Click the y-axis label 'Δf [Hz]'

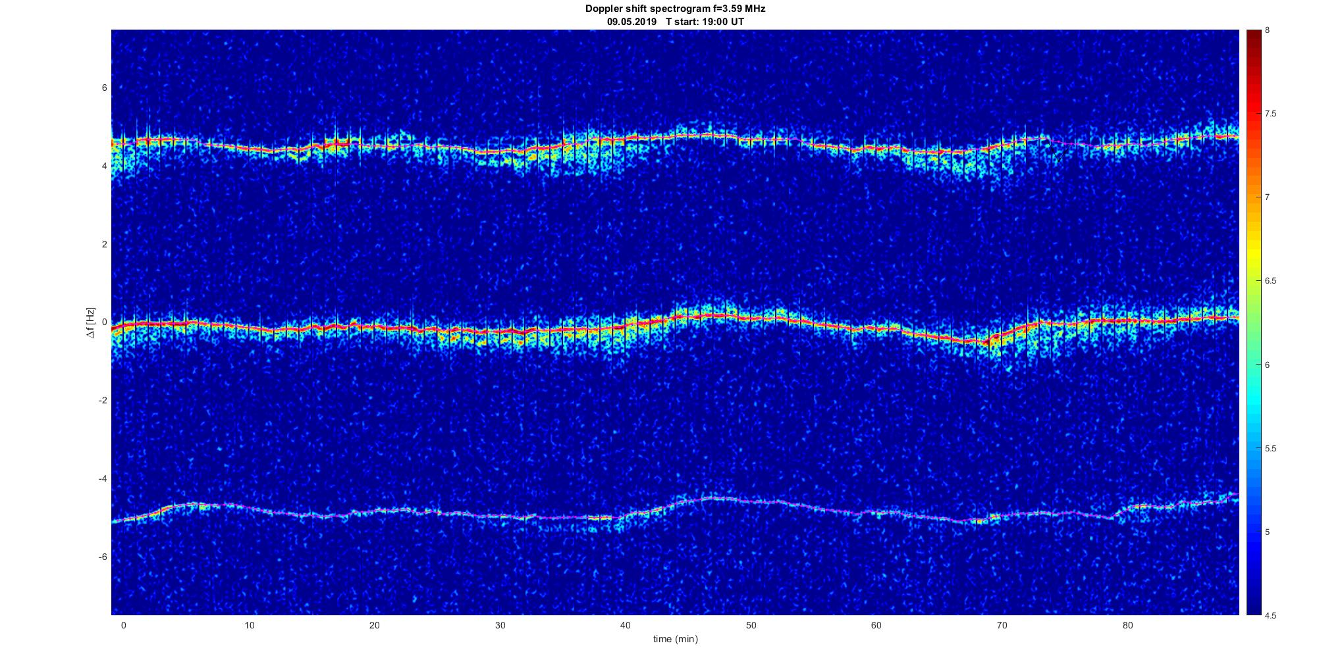[x=91, y=322]
